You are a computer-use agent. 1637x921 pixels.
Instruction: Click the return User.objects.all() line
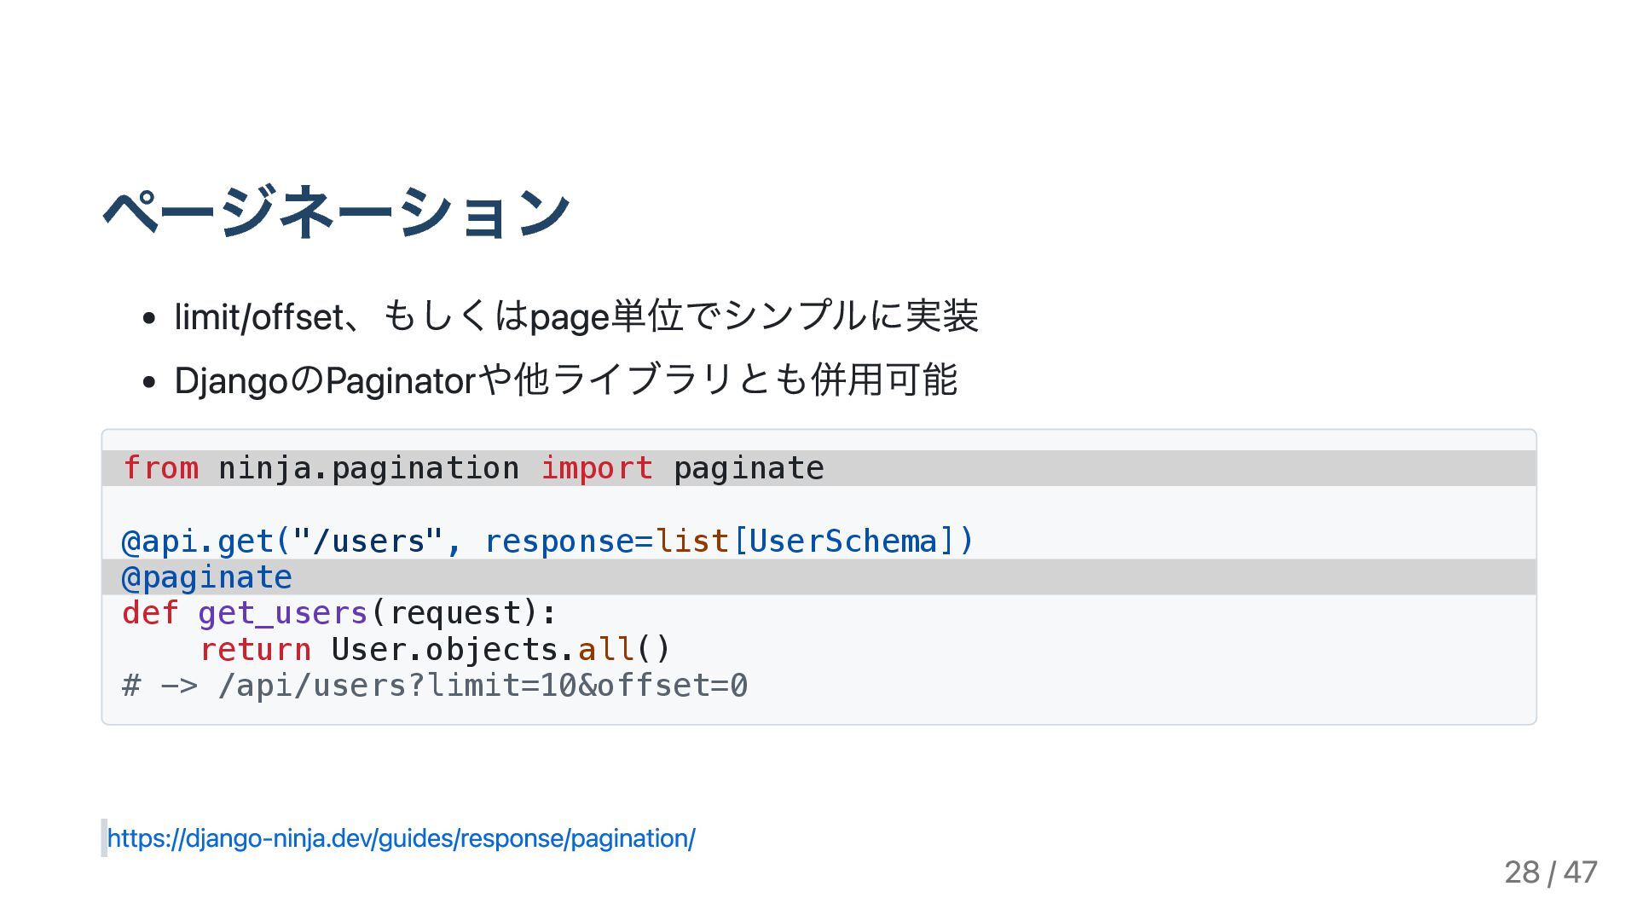435,650
